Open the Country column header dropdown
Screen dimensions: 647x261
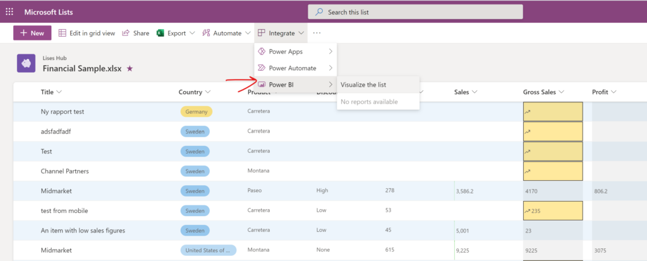pos(195,92)
